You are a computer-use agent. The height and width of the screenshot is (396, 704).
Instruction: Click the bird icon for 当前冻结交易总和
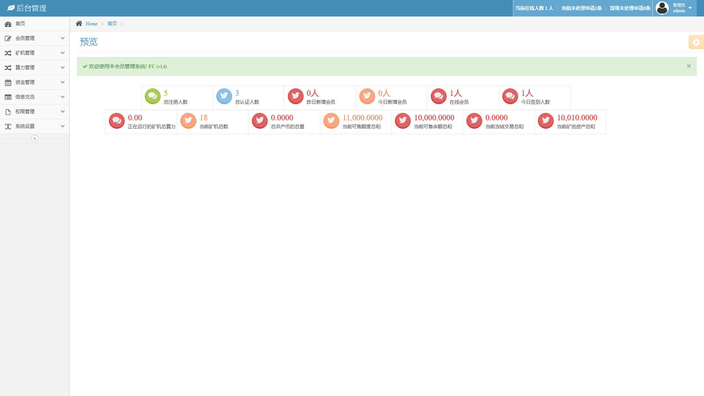[474, 121]
